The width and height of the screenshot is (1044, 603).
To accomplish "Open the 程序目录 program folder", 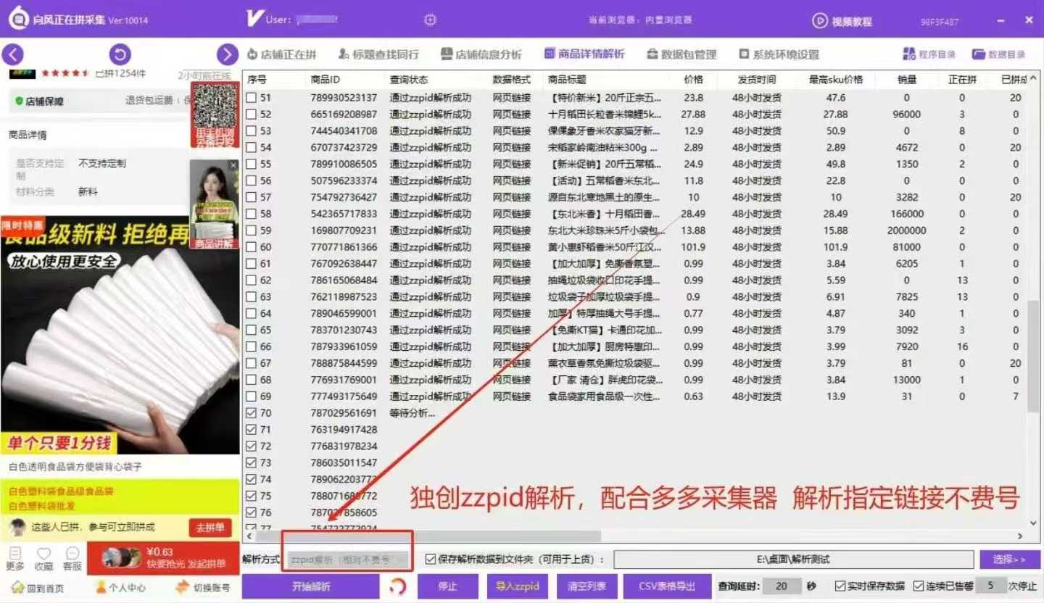I will pyautogui.click(x=929, y=54).
